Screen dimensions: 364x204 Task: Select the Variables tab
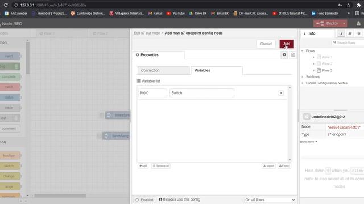point(217,70)
